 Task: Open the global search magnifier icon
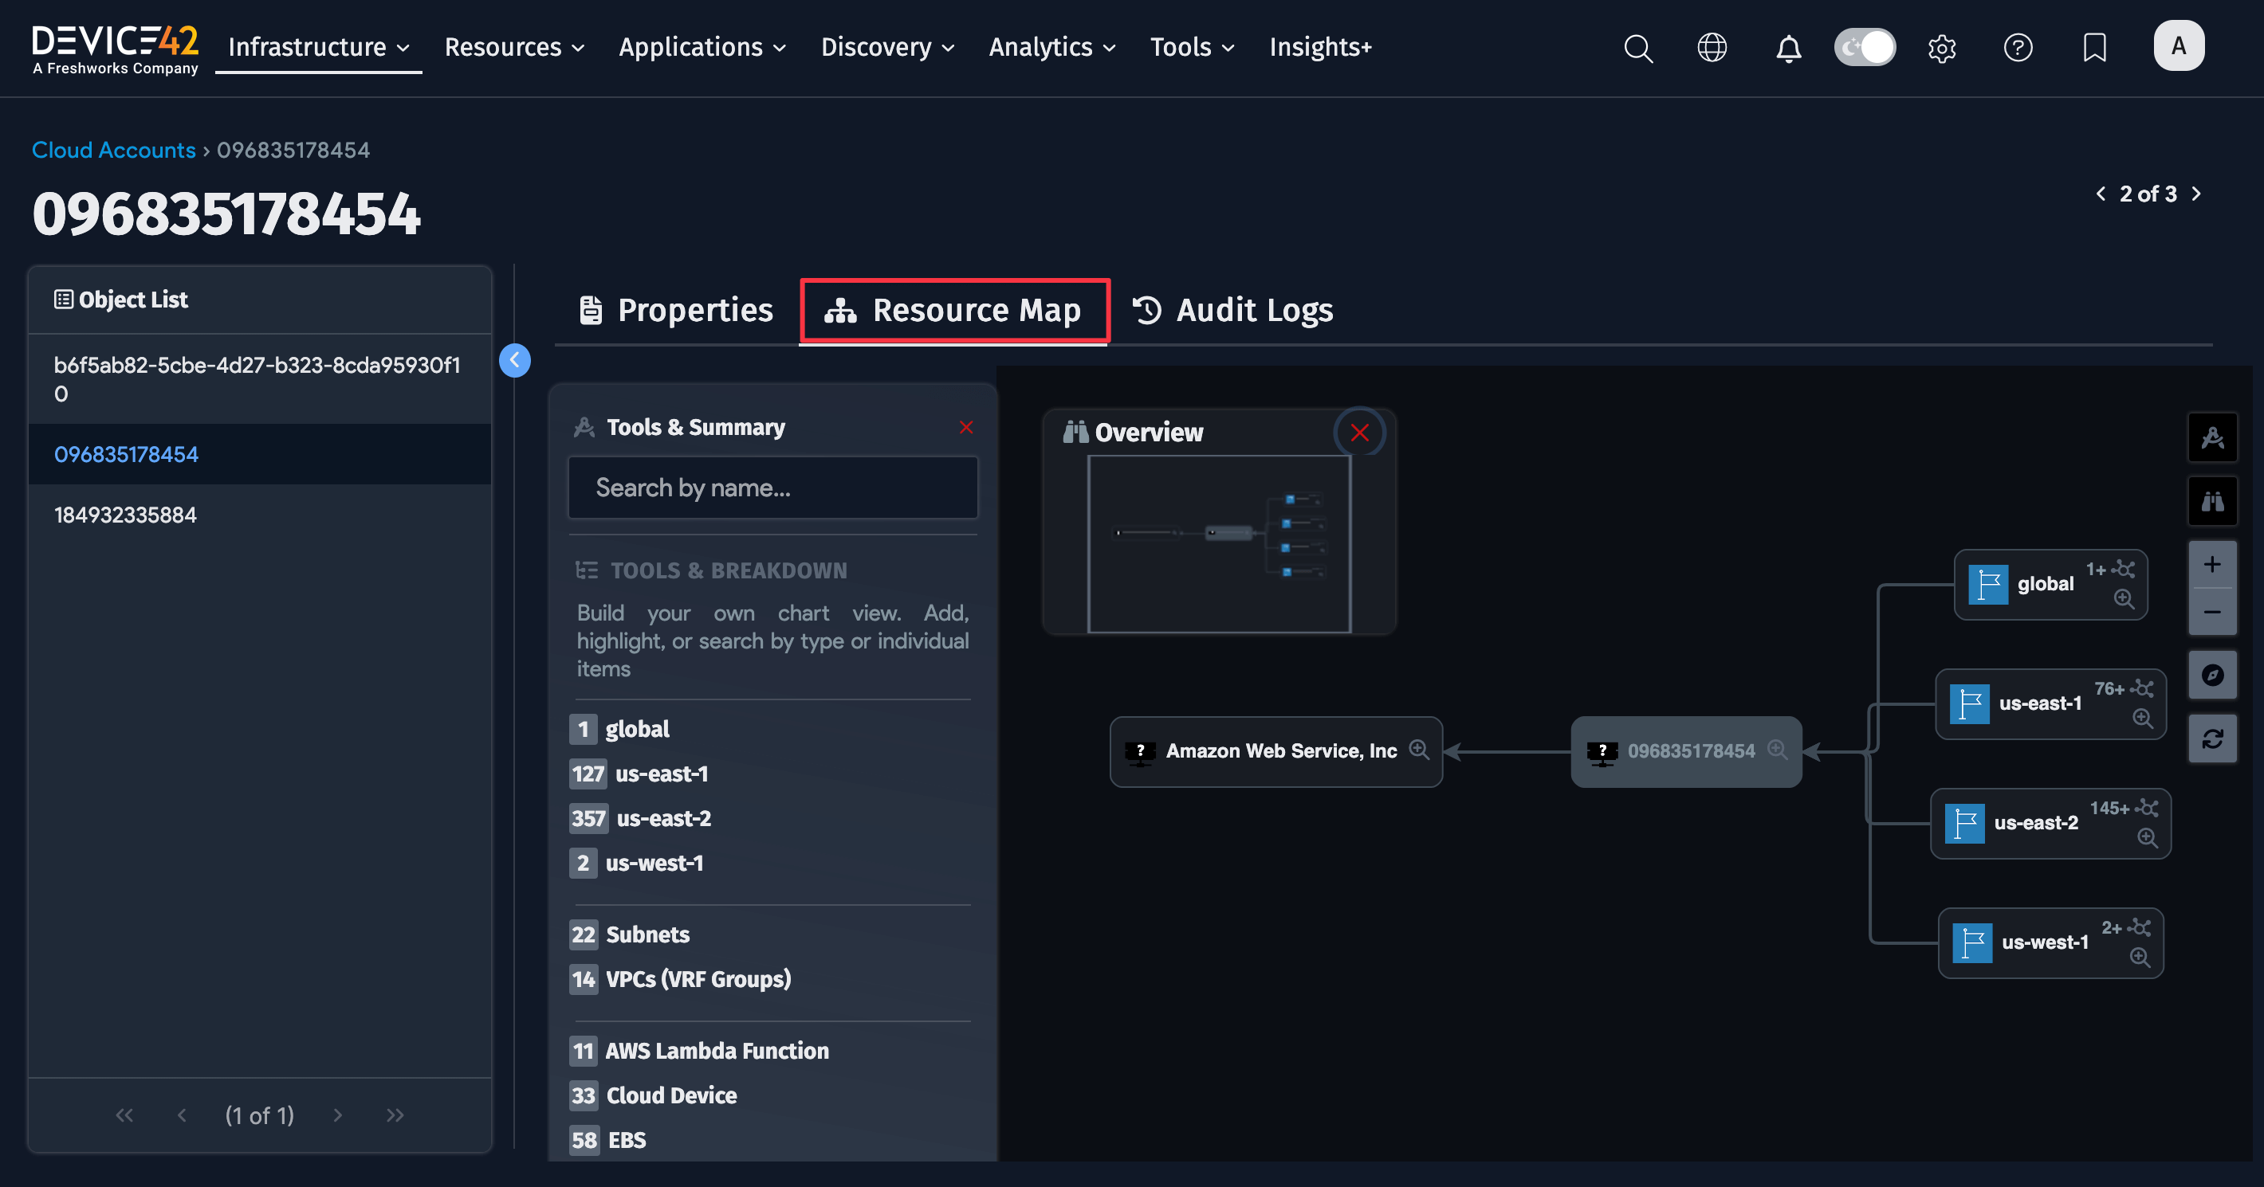1637,48
